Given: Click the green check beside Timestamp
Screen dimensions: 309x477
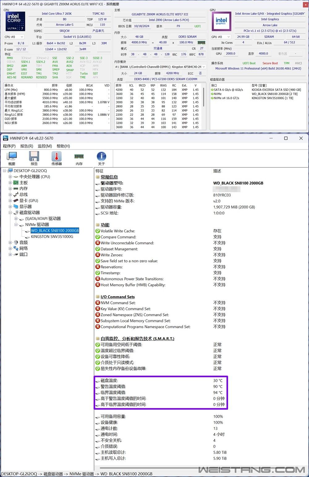Looking at the screenshot, I should click(98, 273).
